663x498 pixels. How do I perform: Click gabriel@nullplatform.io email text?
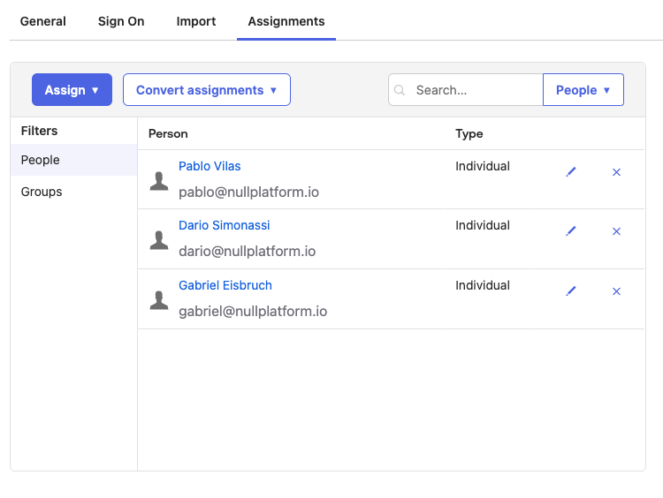point(253,312)
